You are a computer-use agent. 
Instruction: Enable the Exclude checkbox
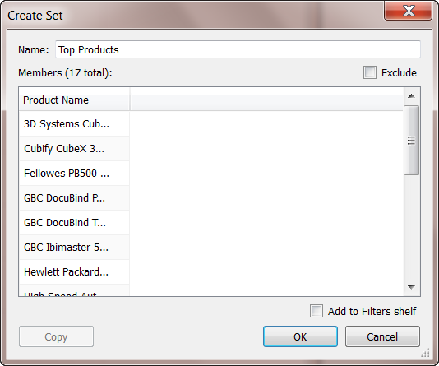[370, 72]
